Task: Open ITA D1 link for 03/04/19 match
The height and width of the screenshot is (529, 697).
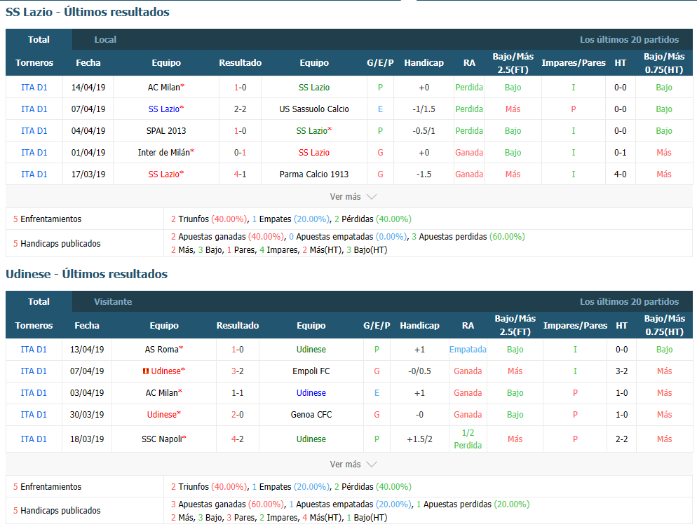Action: pos(34,393)
